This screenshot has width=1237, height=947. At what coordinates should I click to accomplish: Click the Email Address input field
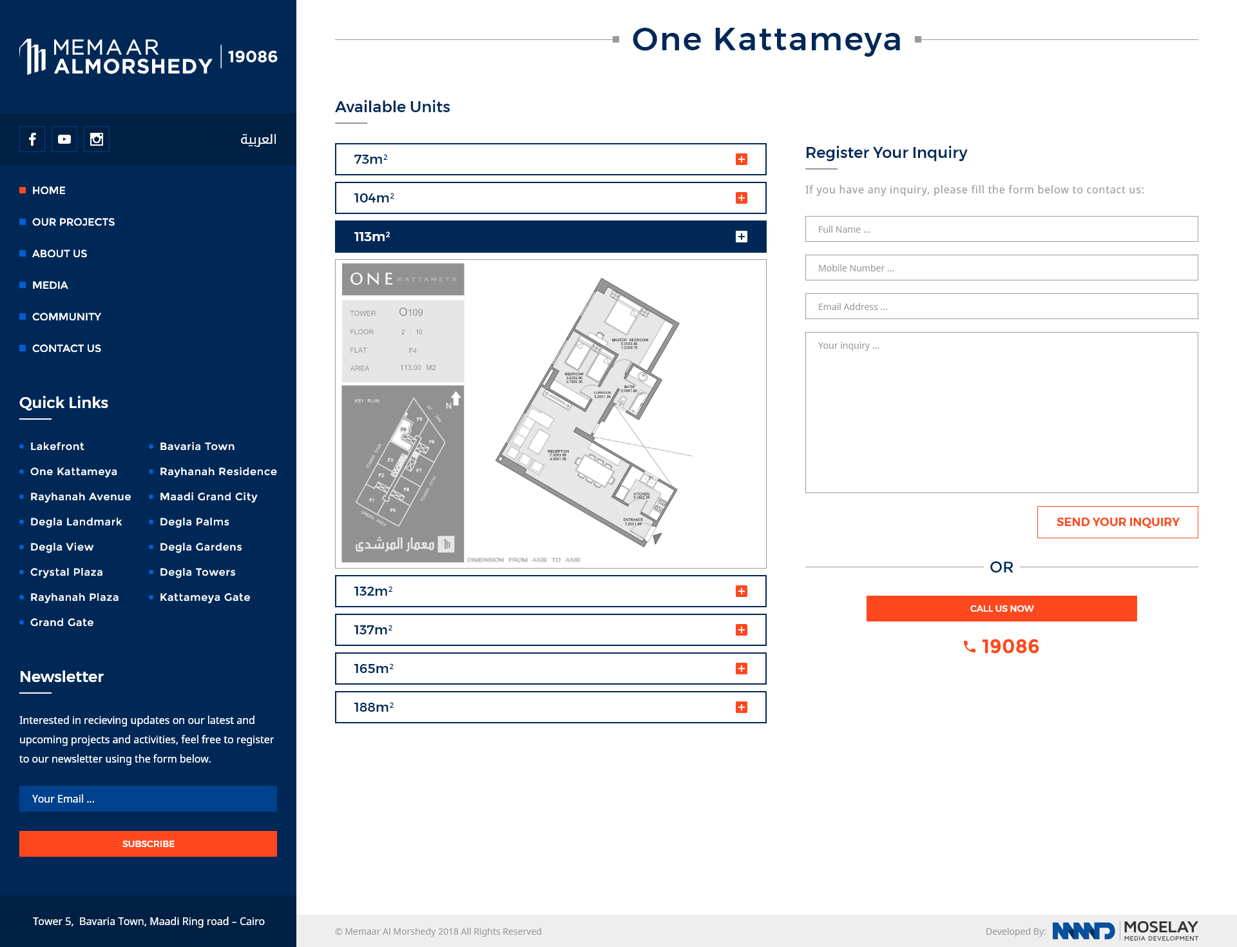coord(1002,306)
